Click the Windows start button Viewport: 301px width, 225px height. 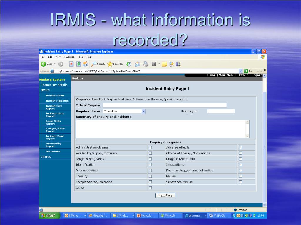coord(49,215)
